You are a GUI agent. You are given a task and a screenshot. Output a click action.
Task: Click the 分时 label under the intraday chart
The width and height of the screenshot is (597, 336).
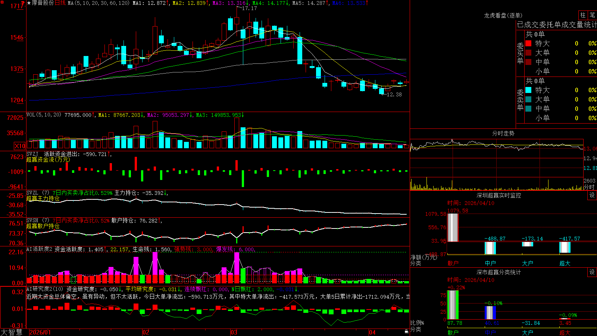point(589,187)
